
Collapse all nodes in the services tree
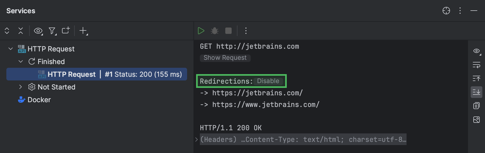(x=21, y=31)
